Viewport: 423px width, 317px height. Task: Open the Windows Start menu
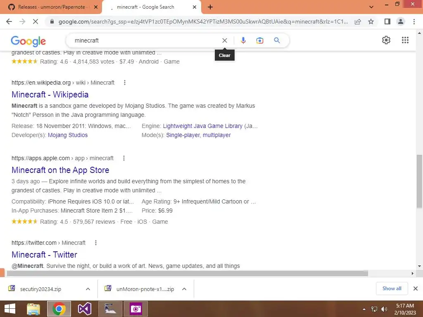10,309
